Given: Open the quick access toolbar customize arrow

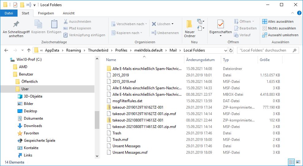Looking at the screenshot, I should [34, 5].
